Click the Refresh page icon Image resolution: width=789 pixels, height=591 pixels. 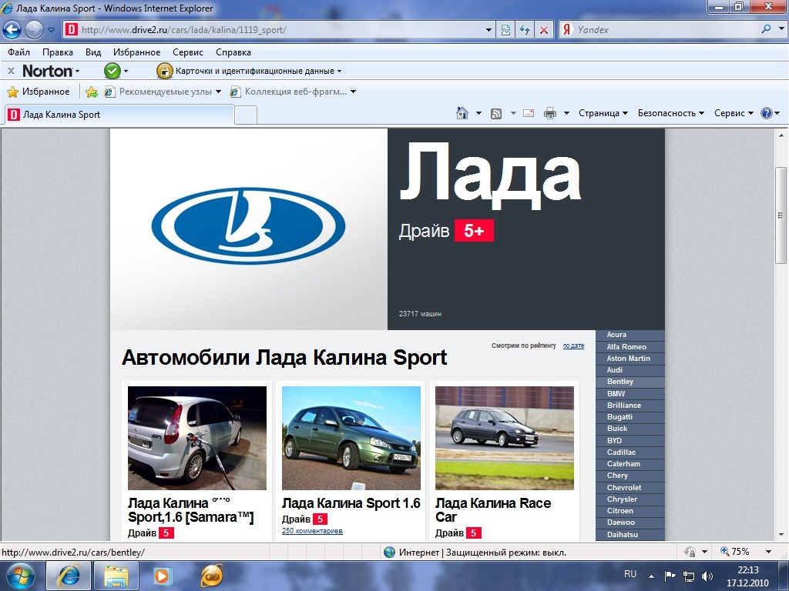[x=524, y=30]
